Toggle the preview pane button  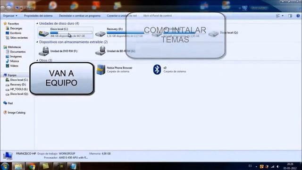coord(290,16)
